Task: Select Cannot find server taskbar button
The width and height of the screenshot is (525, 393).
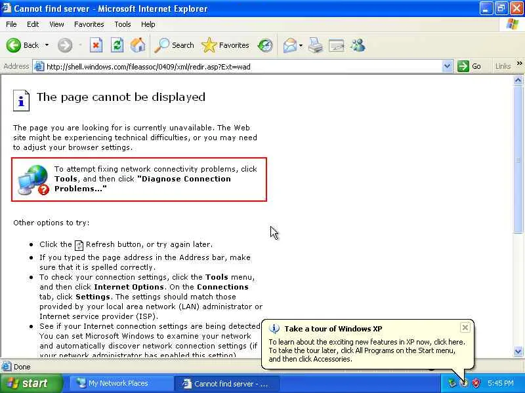Action: click(x=226, y=384)
